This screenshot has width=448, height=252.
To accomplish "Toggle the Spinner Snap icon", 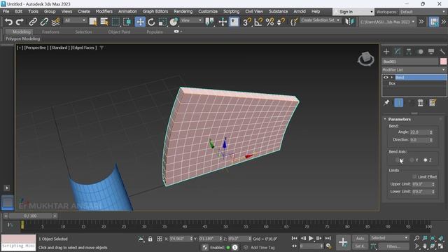I will pyautogui.click(x=281, y=22).
